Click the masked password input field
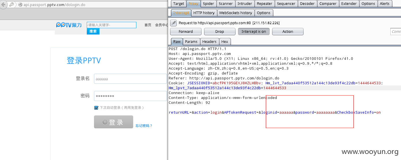The image size is (401, 160). (x=130, y=96)
